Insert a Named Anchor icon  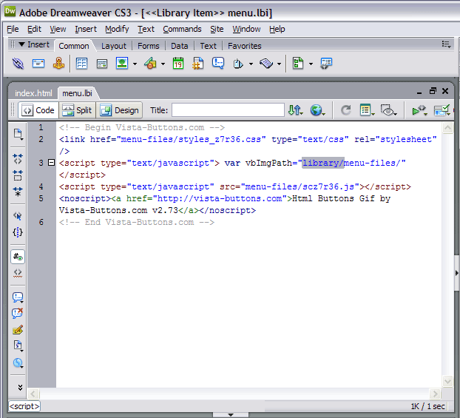point(58,64)
